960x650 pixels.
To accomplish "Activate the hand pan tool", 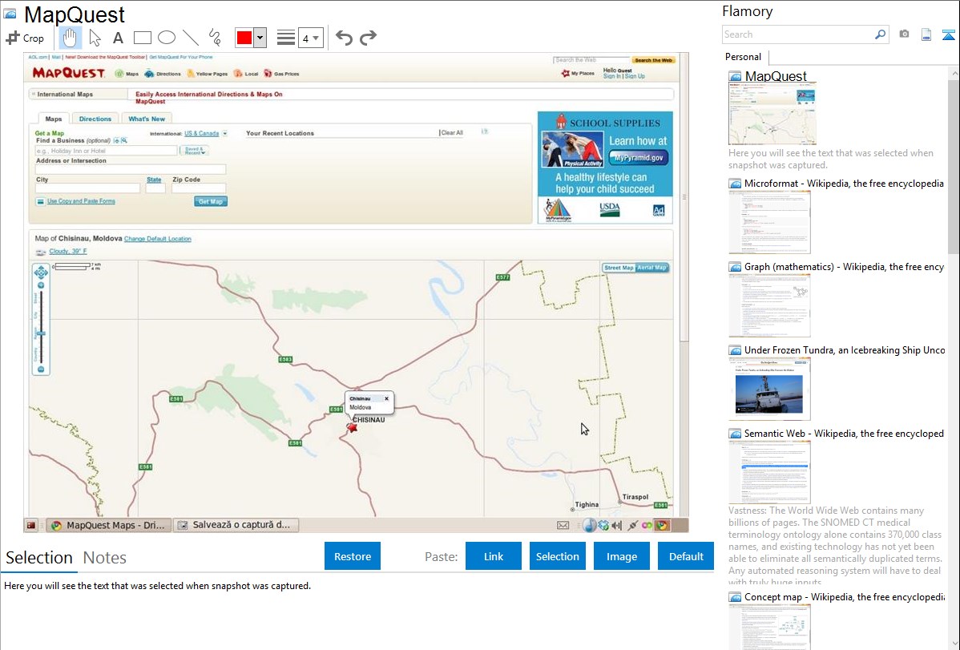I will pyautogui.click(x=71, y=38).
